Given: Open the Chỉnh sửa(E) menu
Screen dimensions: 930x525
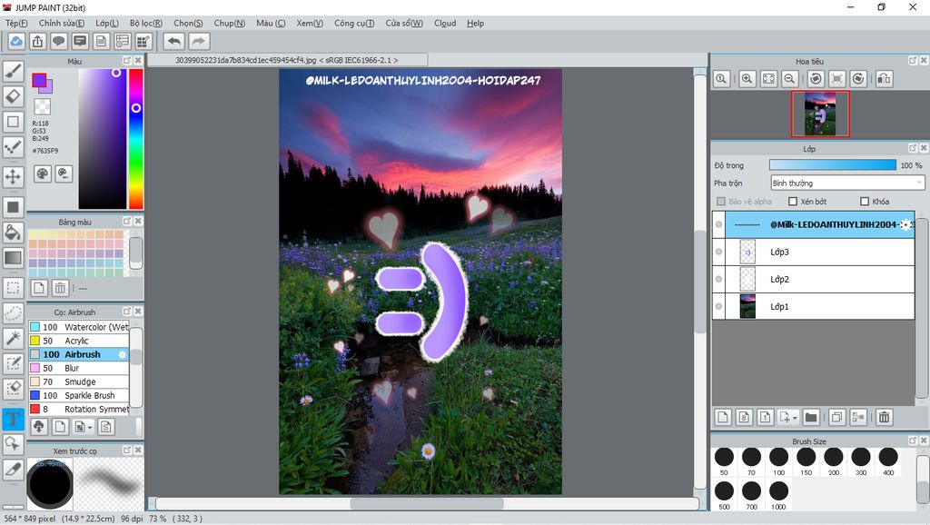Looking at the screenshot, I should pyautogui.click(x=62, y=23).
